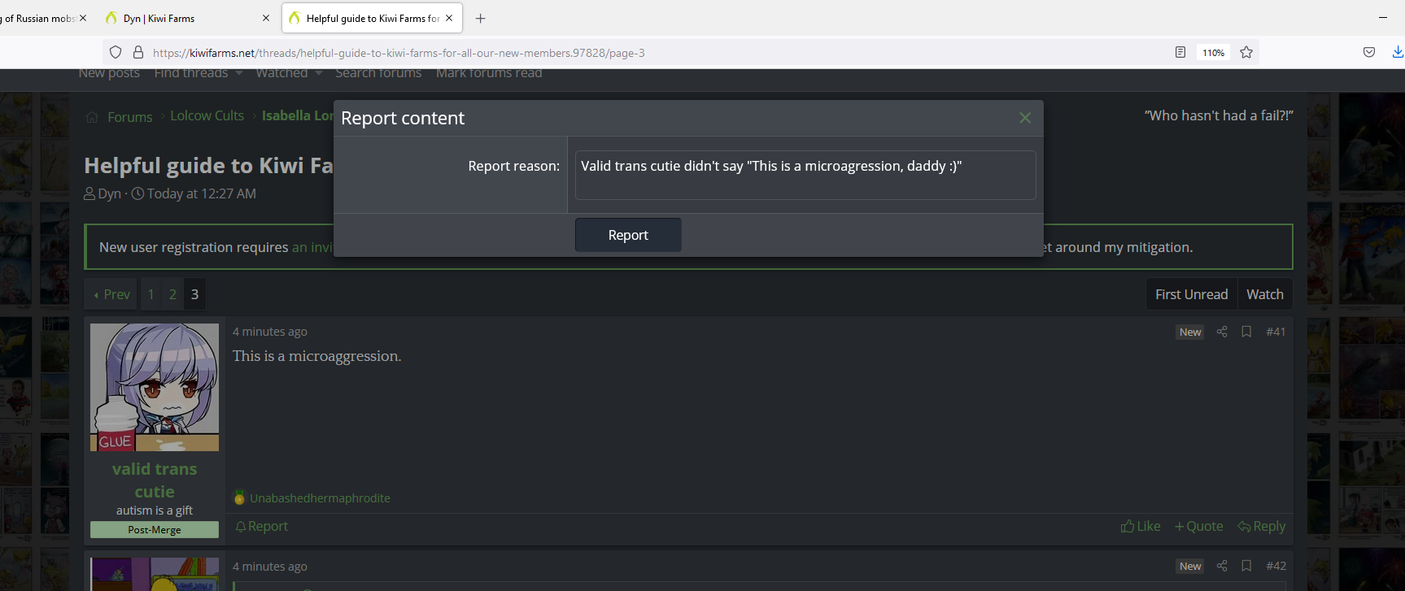
Task: Switch to the Russian mobs tab
Action: coord(38,18)
